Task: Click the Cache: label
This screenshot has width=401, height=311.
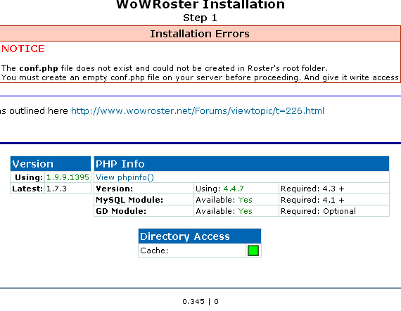Action: pyautogui.click(x=154, y=250)
